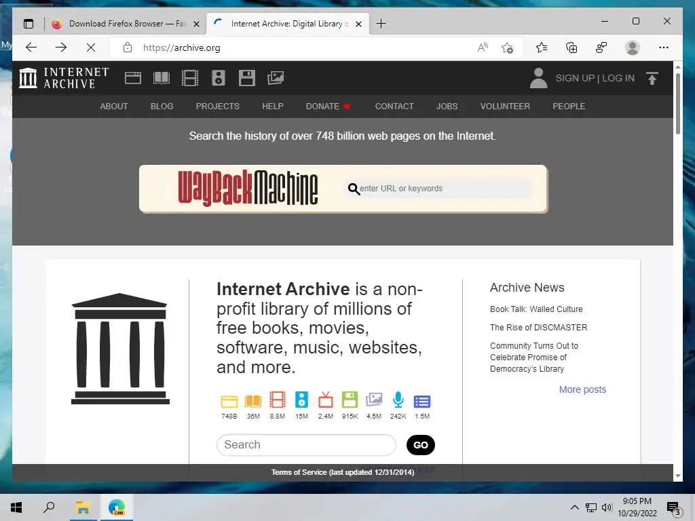Open the JOBS menu item
Screen dimensions: 695x521
pyautogui.click(x=447, y=107)
